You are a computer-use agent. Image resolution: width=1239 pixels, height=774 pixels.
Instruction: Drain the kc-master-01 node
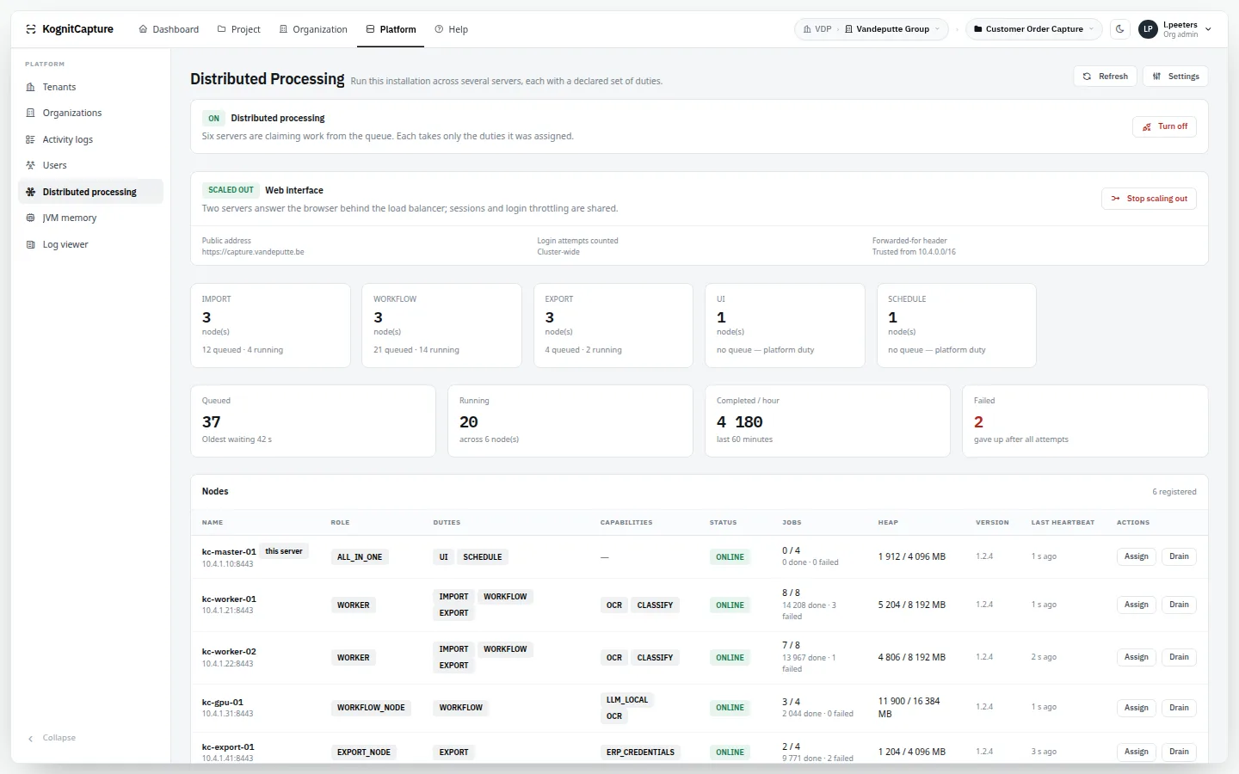click(1179, 556)
